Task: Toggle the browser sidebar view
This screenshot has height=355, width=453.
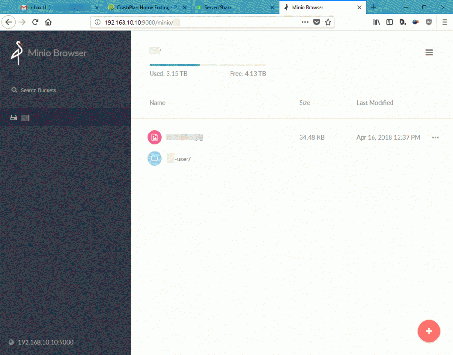Action: click(x=390, y=22)
